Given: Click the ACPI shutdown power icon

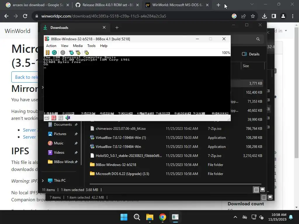Looking at the screenshot, I should click(x=63, y=52).
